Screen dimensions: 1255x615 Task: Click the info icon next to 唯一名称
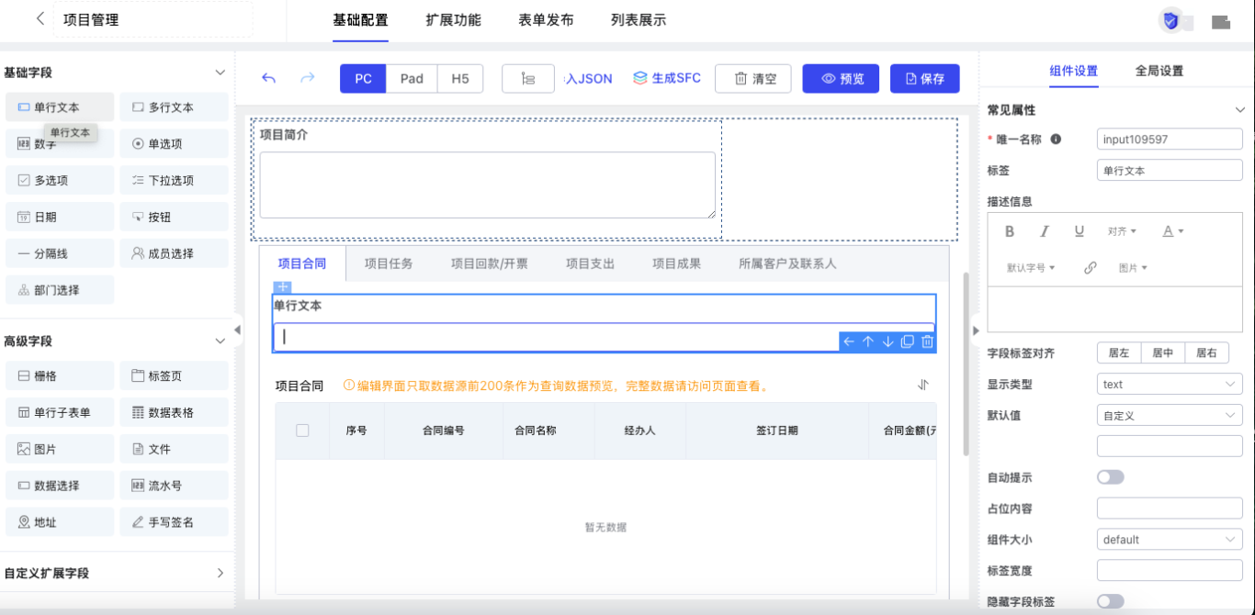tap(1056, 140)
